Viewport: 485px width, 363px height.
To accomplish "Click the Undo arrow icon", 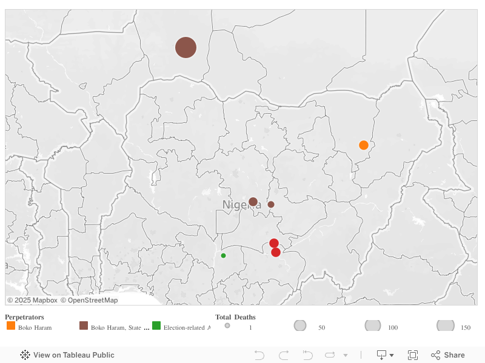I will [259, 355].
